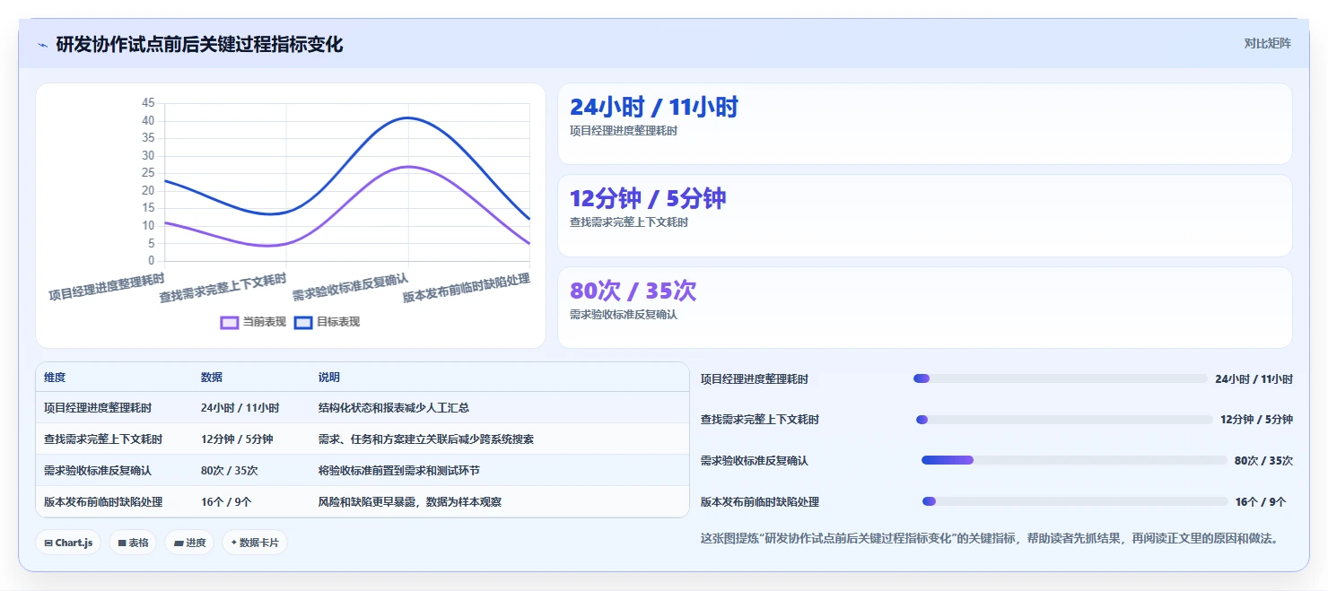
Task: Click progress label 项目经理进度整理耗时
Action: pos(755,379)
